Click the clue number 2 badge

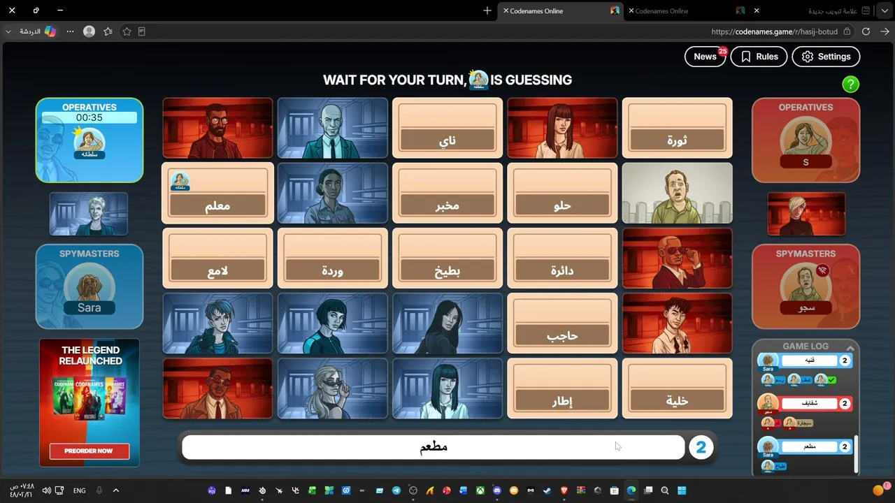point(701,448)
